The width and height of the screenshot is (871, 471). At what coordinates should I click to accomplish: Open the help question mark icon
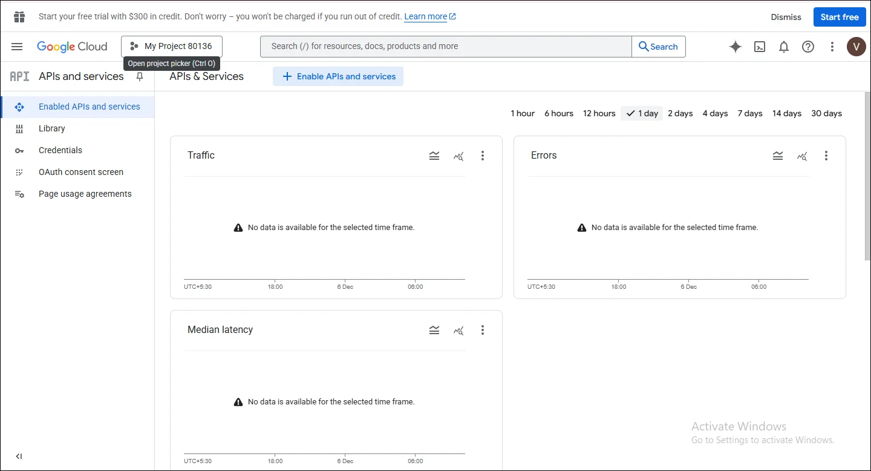[x=808, y=47]
